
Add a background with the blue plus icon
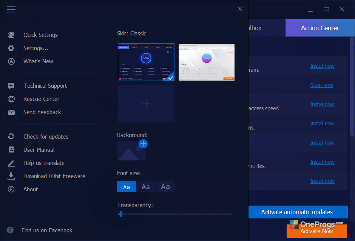143,144
